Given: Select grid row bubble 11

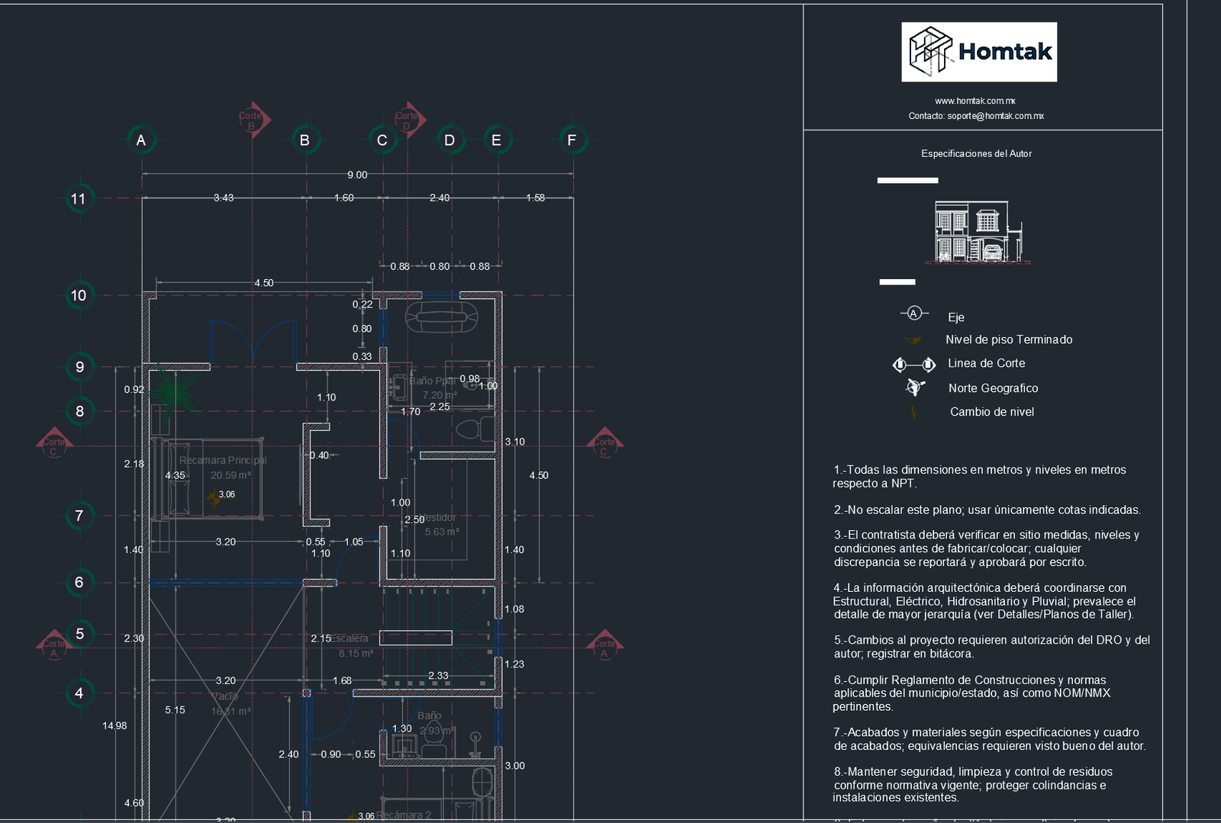Looking at the screenshot, I should (79, 198).
